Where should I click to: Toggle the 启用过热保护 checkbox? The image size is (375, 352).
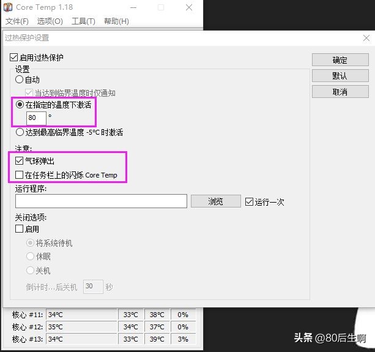coord(13,58)
